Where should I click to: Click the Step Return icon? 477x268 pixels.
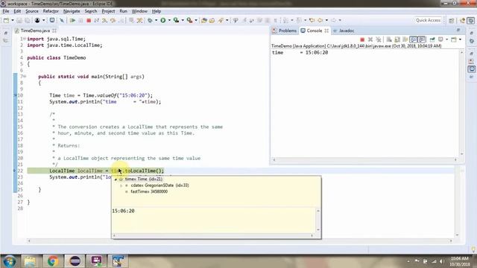pos(121,20)
